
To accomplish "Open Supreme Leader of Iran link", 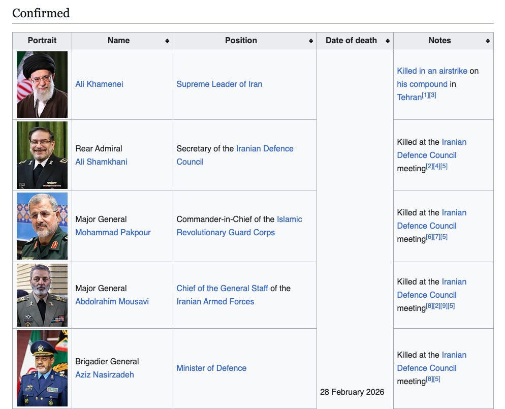I will click(219, 84).
